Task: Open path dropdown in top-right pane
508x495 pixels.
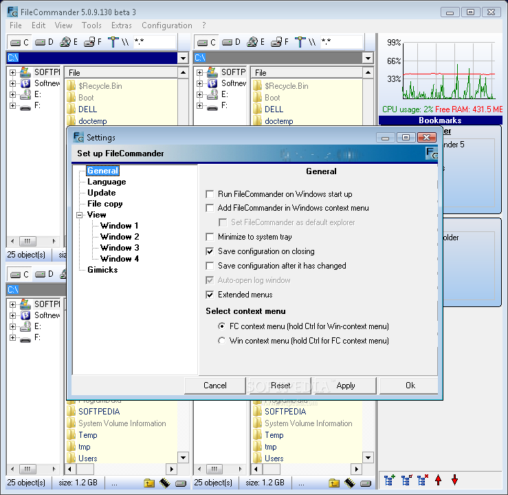Action: click(368, 58)
